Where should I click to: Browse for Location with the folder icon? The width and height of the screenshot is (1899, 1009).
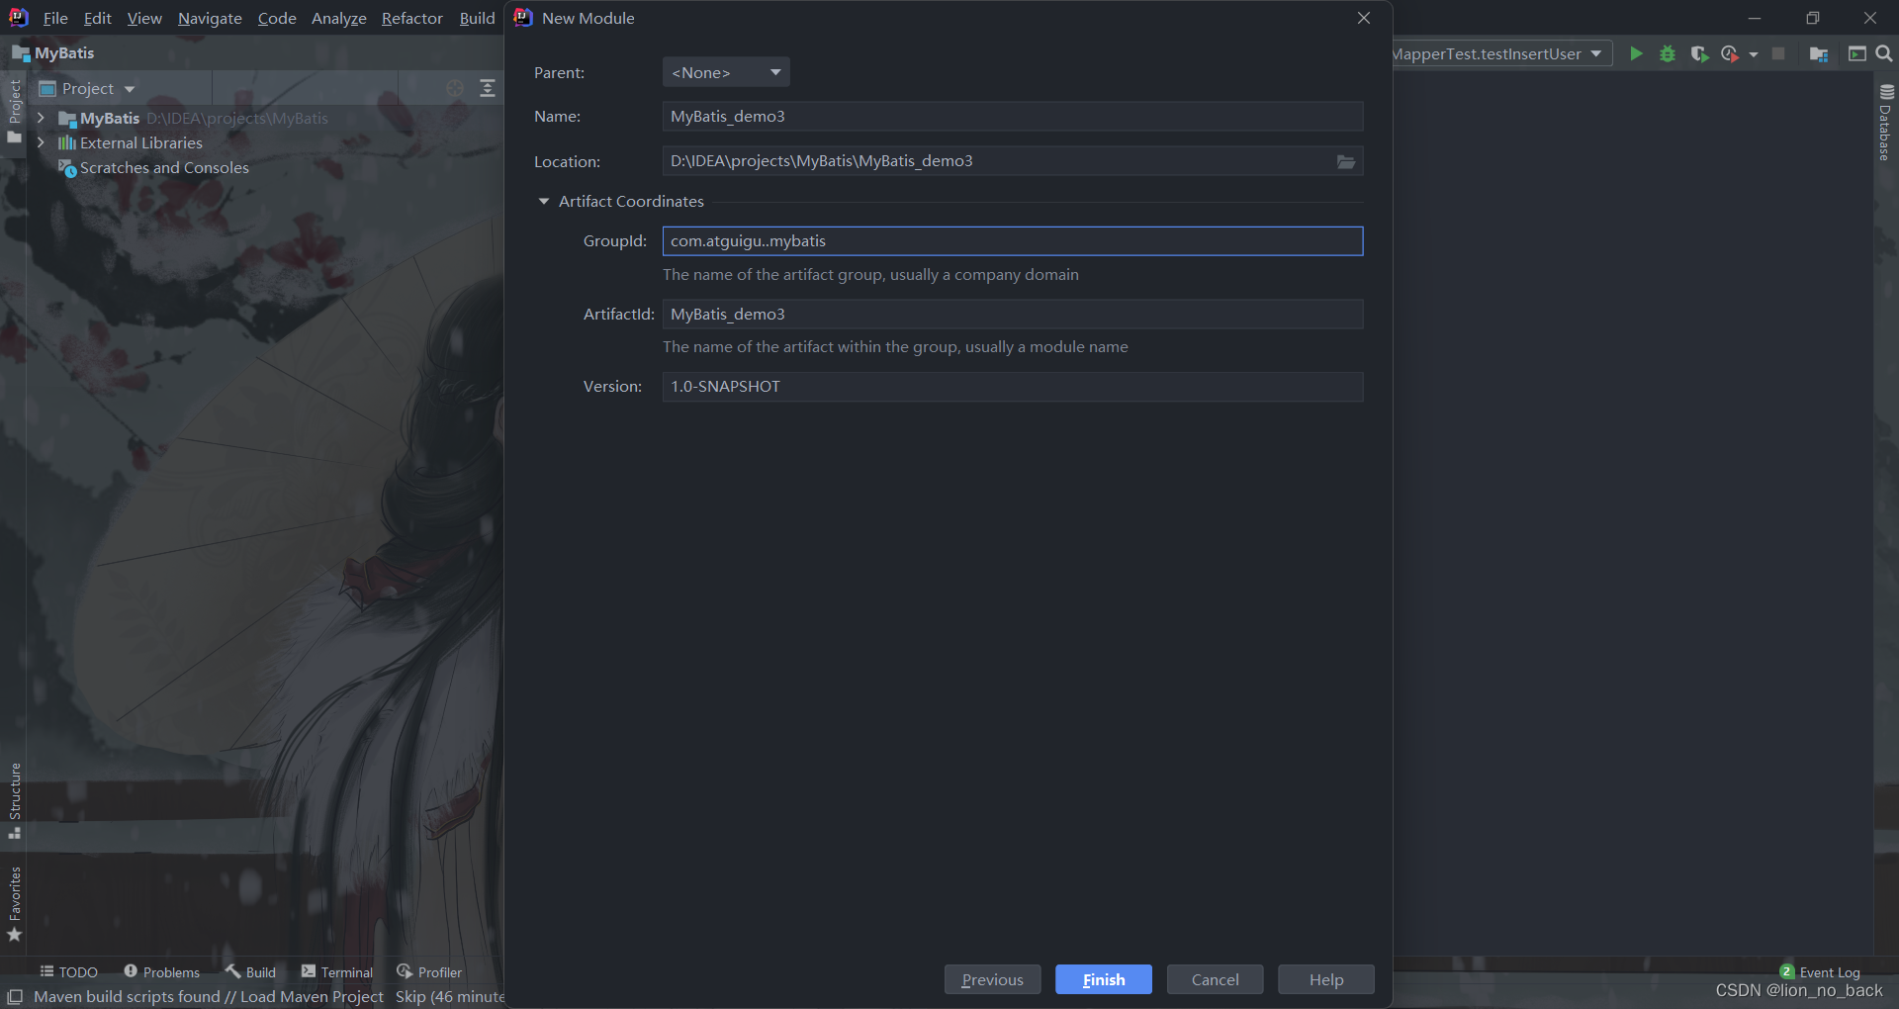tap(1346, 161)
